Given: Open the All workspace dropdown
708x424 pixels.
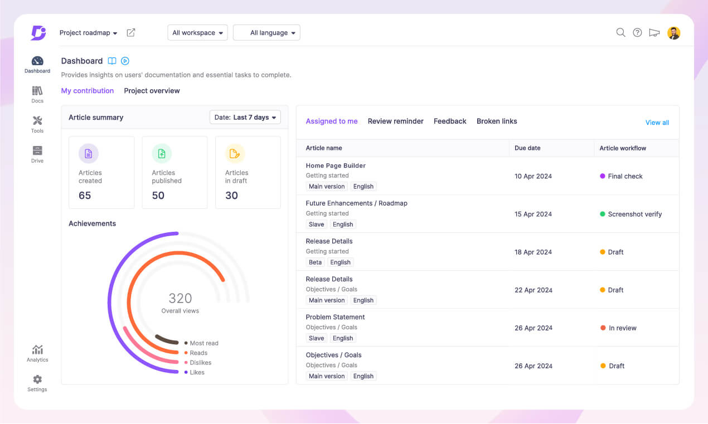Looking at the screenshot, I should point(197,32).
